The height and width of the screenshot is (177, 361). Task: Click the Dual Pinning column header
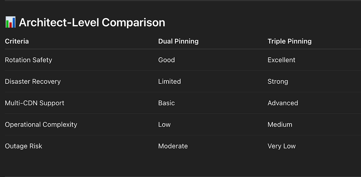(178, 42)
